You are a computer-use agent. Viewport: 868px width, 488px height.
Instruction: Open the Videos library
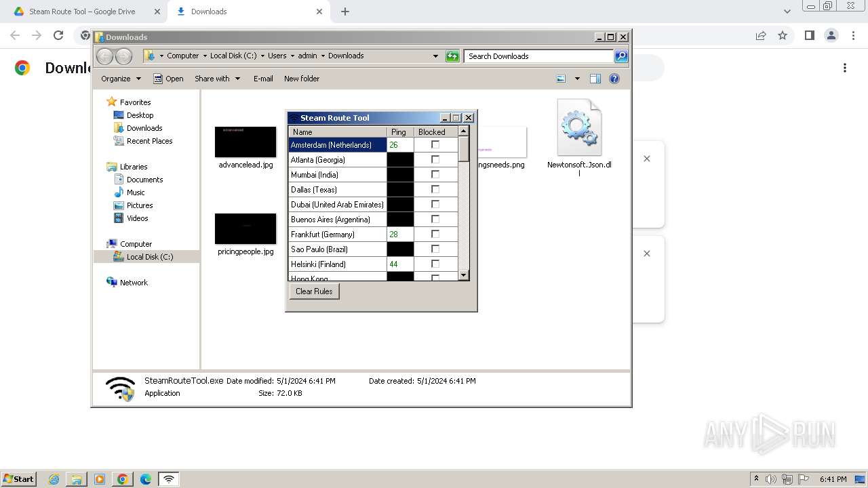(x=137, y=218)
